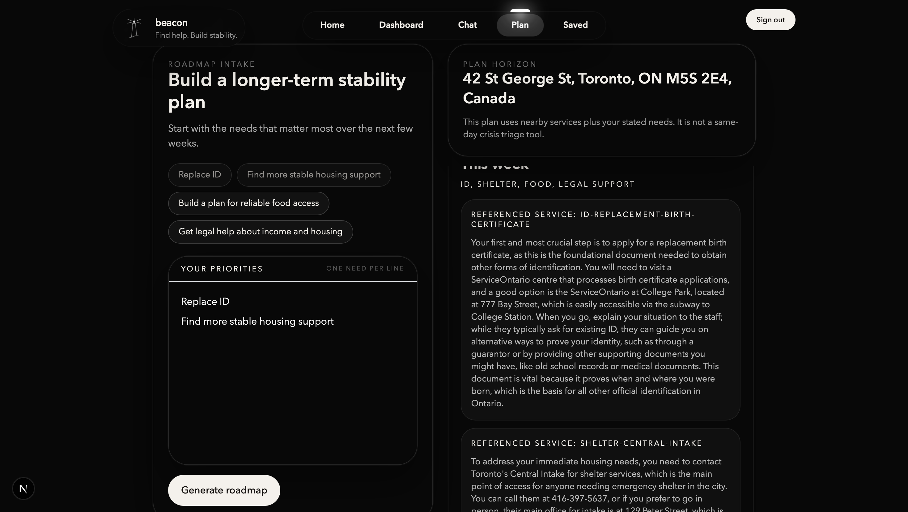The height and width of the screenshot is (512, 908).
Task: Add legal help about income chip
Action: pos(260,232)
